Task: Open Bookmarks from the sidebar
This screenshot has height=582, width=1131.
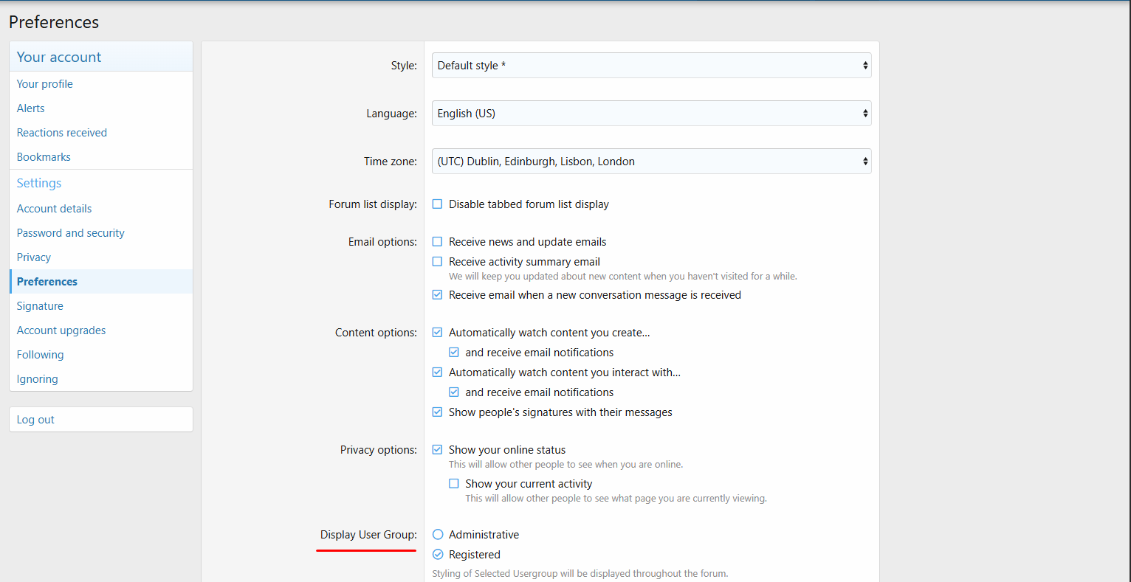Action: coord(44,157)
